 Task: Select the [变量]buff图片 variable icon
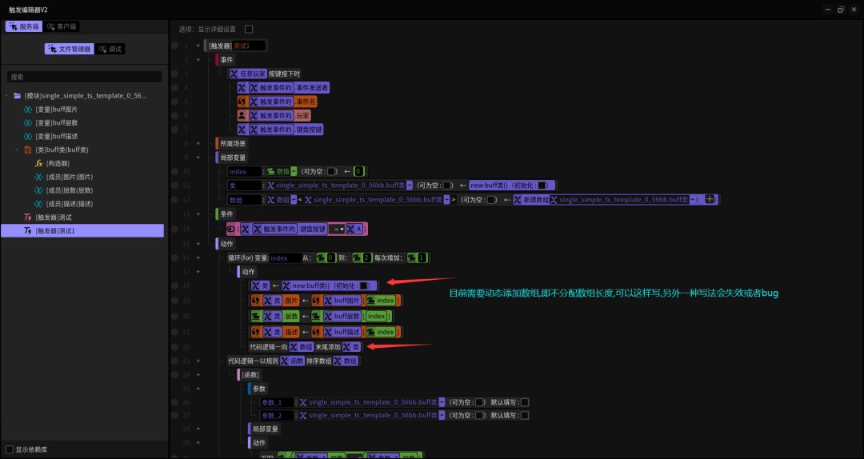(27, 110)
